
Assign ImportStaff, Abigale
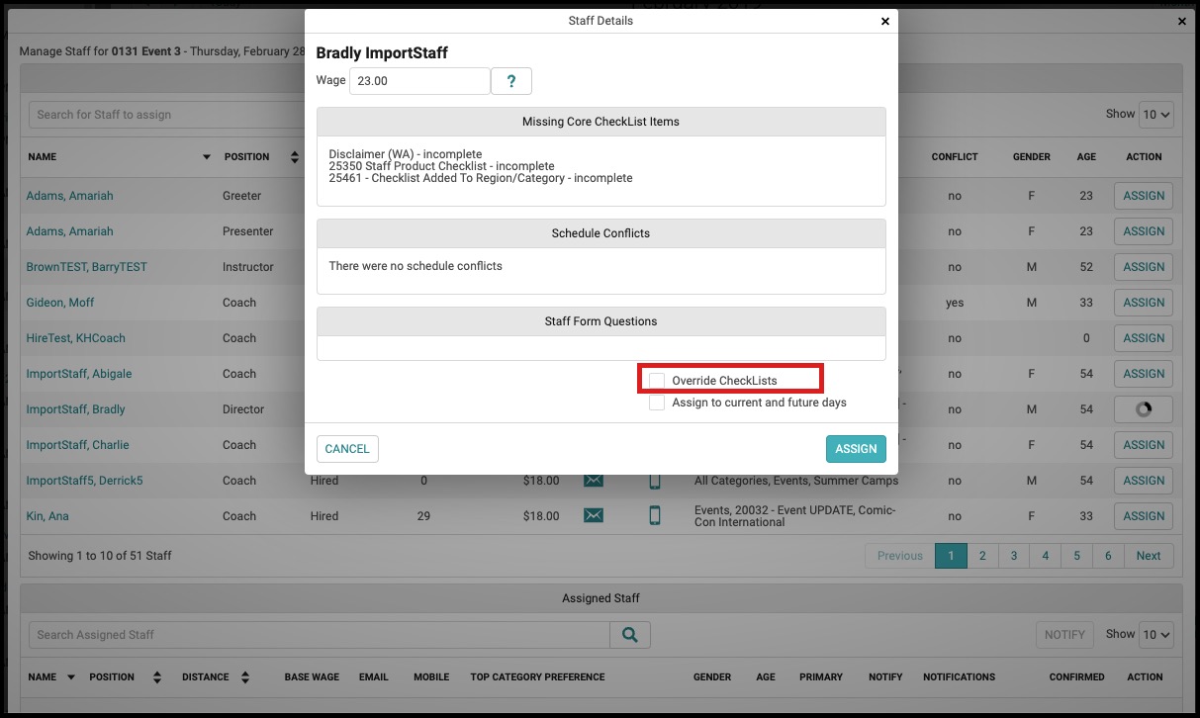tap(1144, 374)
